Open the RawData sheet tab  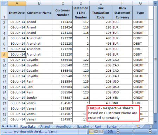coord(28,127)
